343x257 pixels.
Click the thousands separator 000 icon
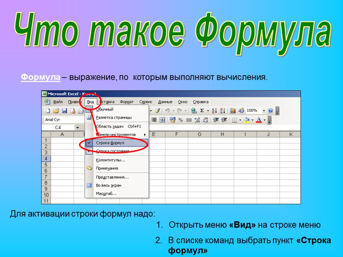(189, 120)
